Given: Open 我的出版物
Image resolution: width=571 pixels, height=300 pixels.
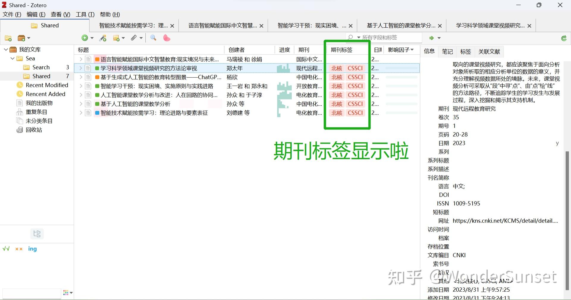Looking at the screenshot, I should point(39,103).
